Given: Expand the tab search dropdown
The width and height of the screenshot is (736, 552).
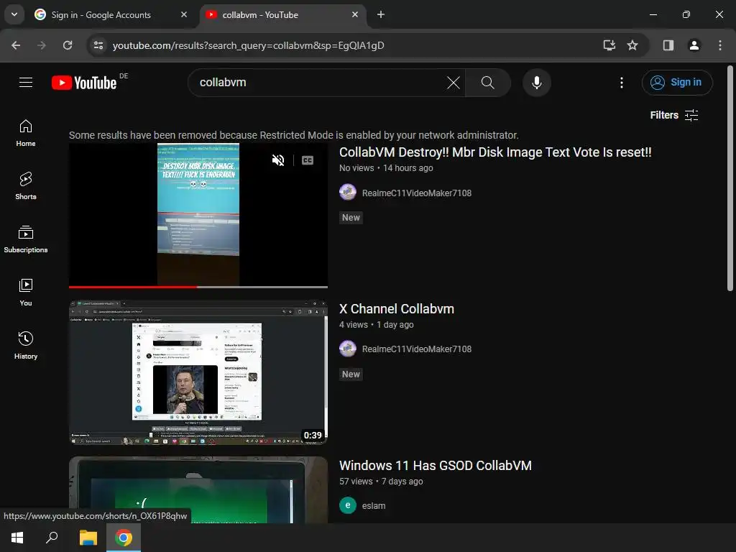Looking at the screenshot, I should pos(14,14).
